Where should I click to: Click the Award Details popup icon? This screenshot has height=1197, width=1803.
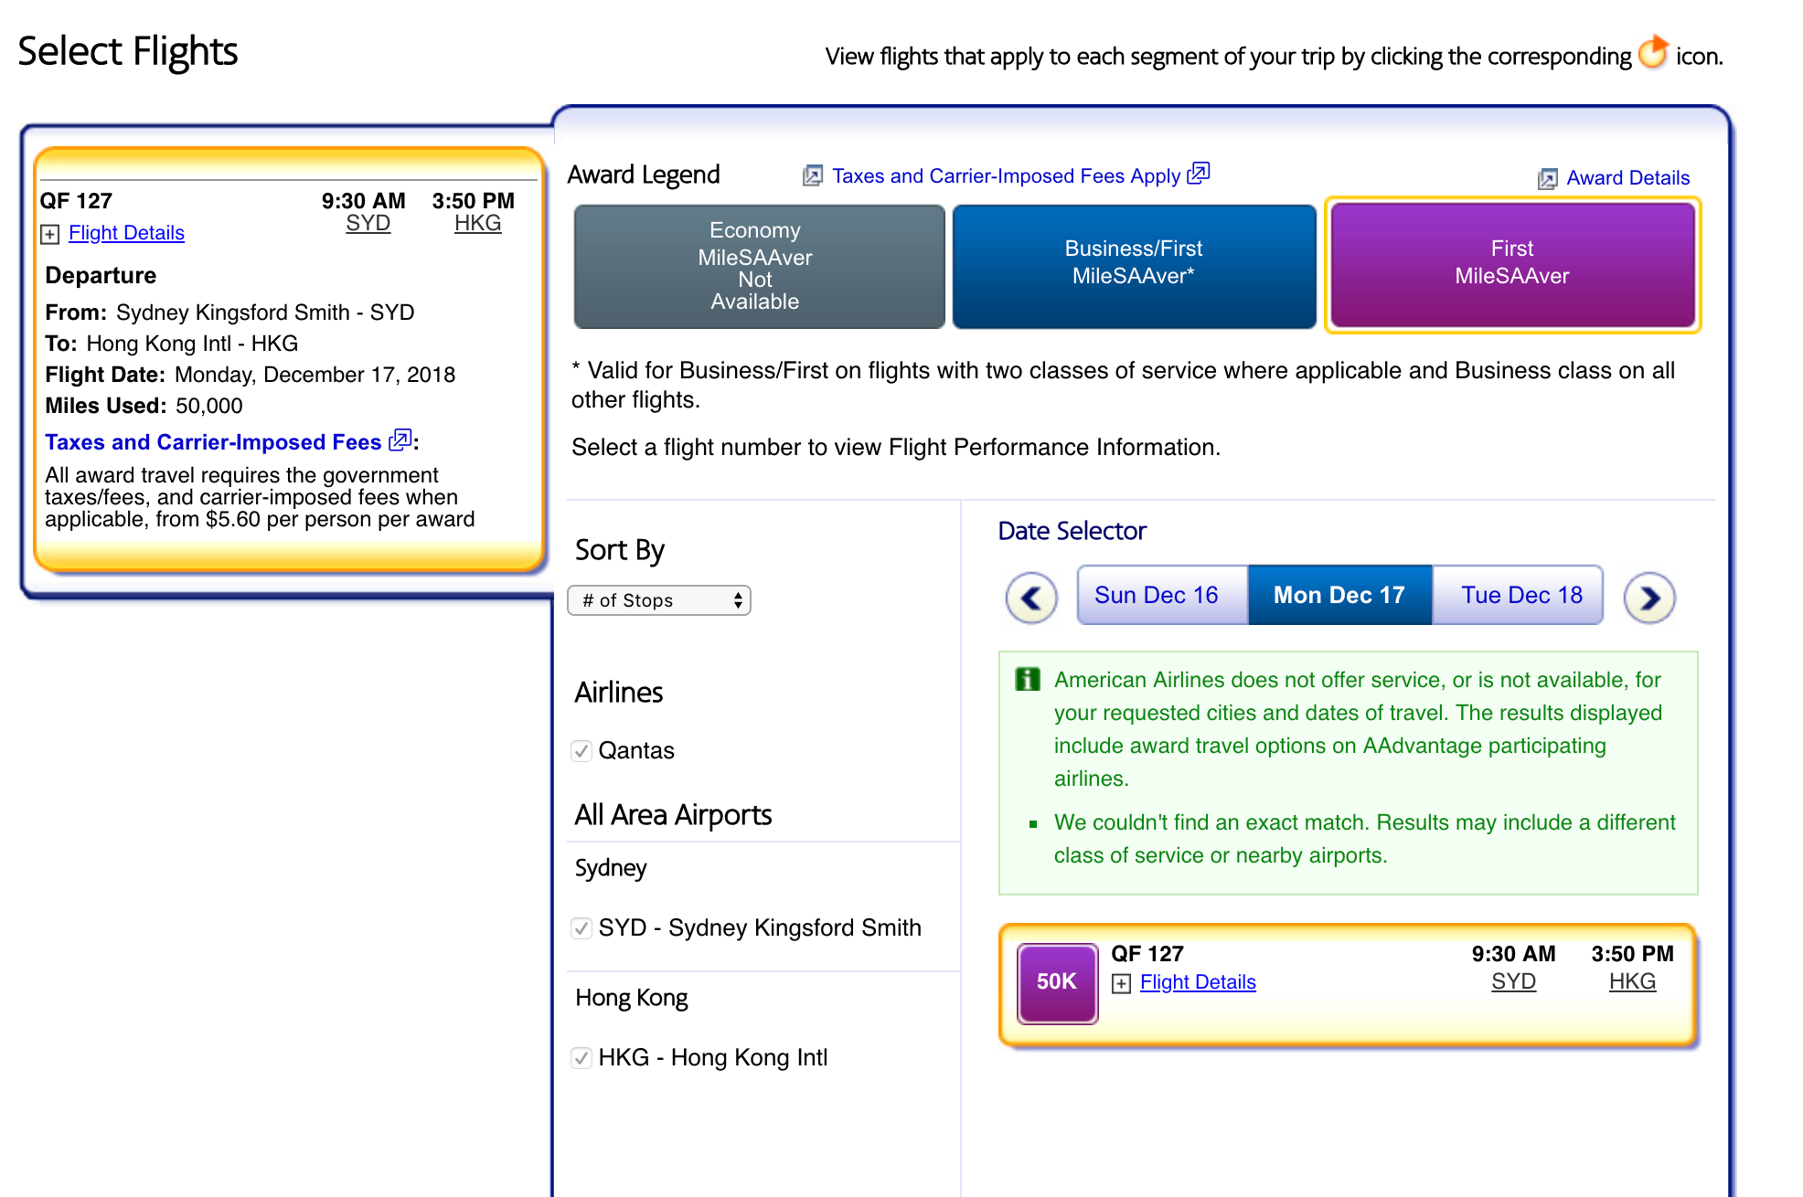1547,179
